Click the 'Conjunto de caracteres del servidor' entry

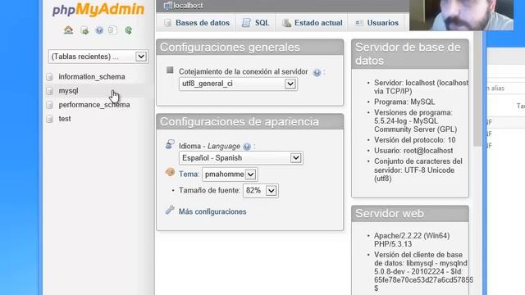pyautogui.click(x=418, y=170)
